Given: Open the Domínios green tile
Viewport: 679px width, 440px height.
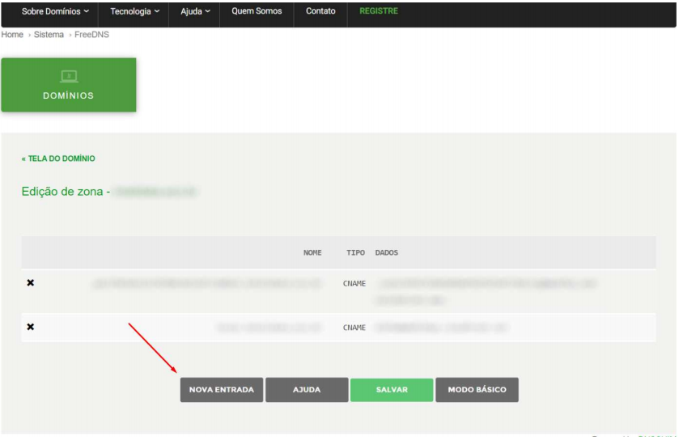Looking at the screenshot, I should pyautogui.click(x=69, y=85).
